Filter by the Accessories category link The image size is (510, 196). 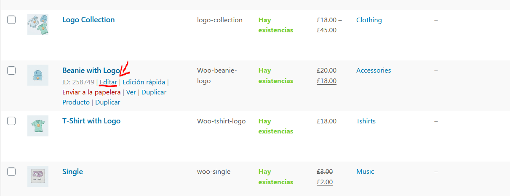374,71
